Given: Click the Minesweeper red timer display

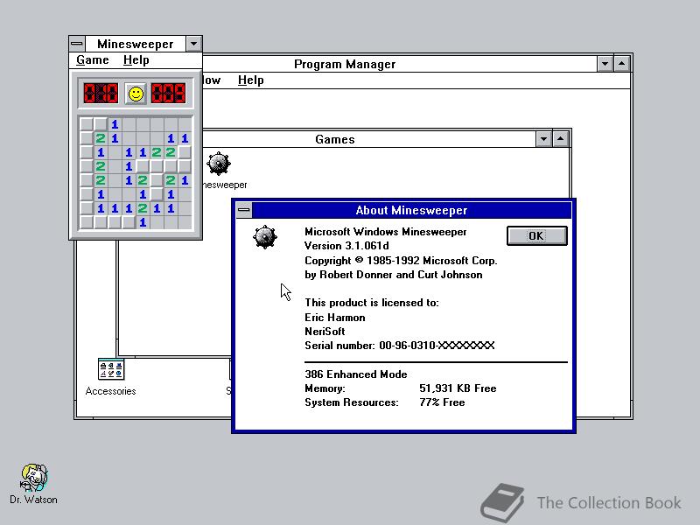Looking at the screenshot, I should click(x=168, y=94).
